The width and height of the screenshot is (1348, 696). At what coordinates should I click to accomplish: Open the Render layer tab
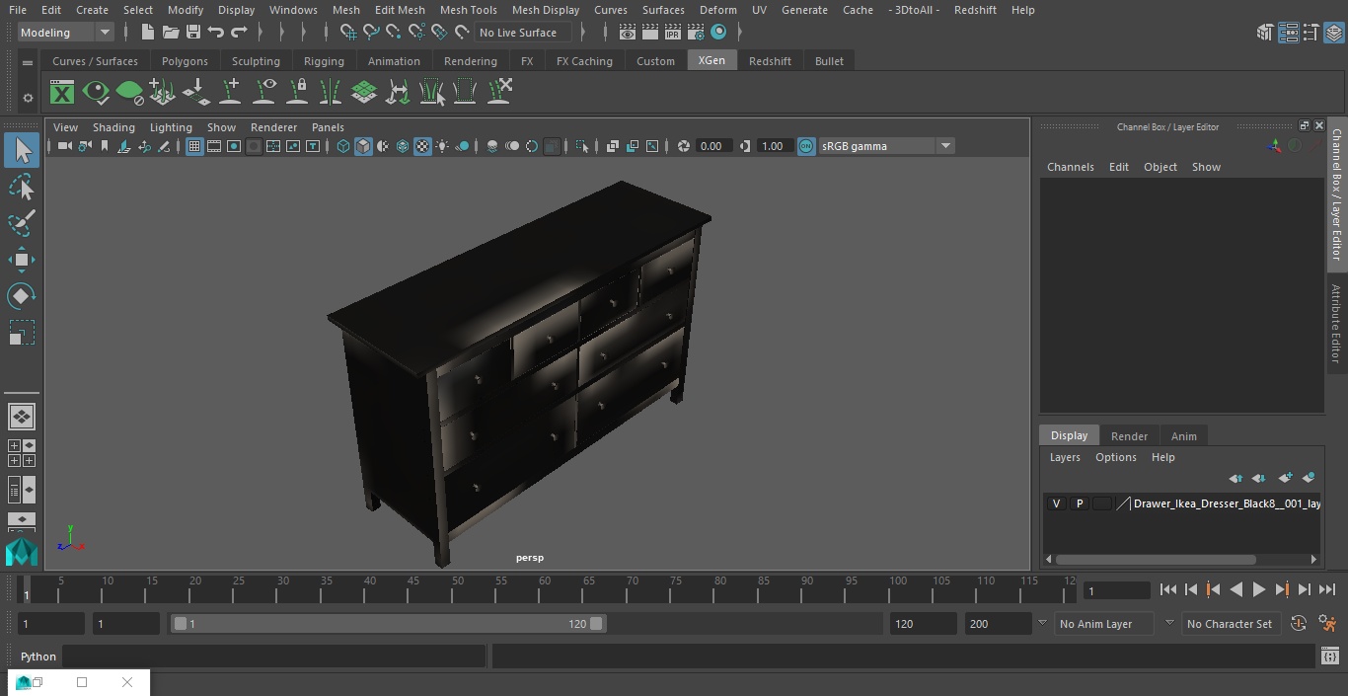pos(1129,436)
